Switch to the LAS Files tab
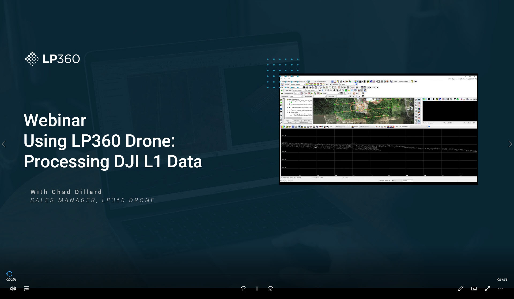The image size is (514, 299). [x=297, y=121]
